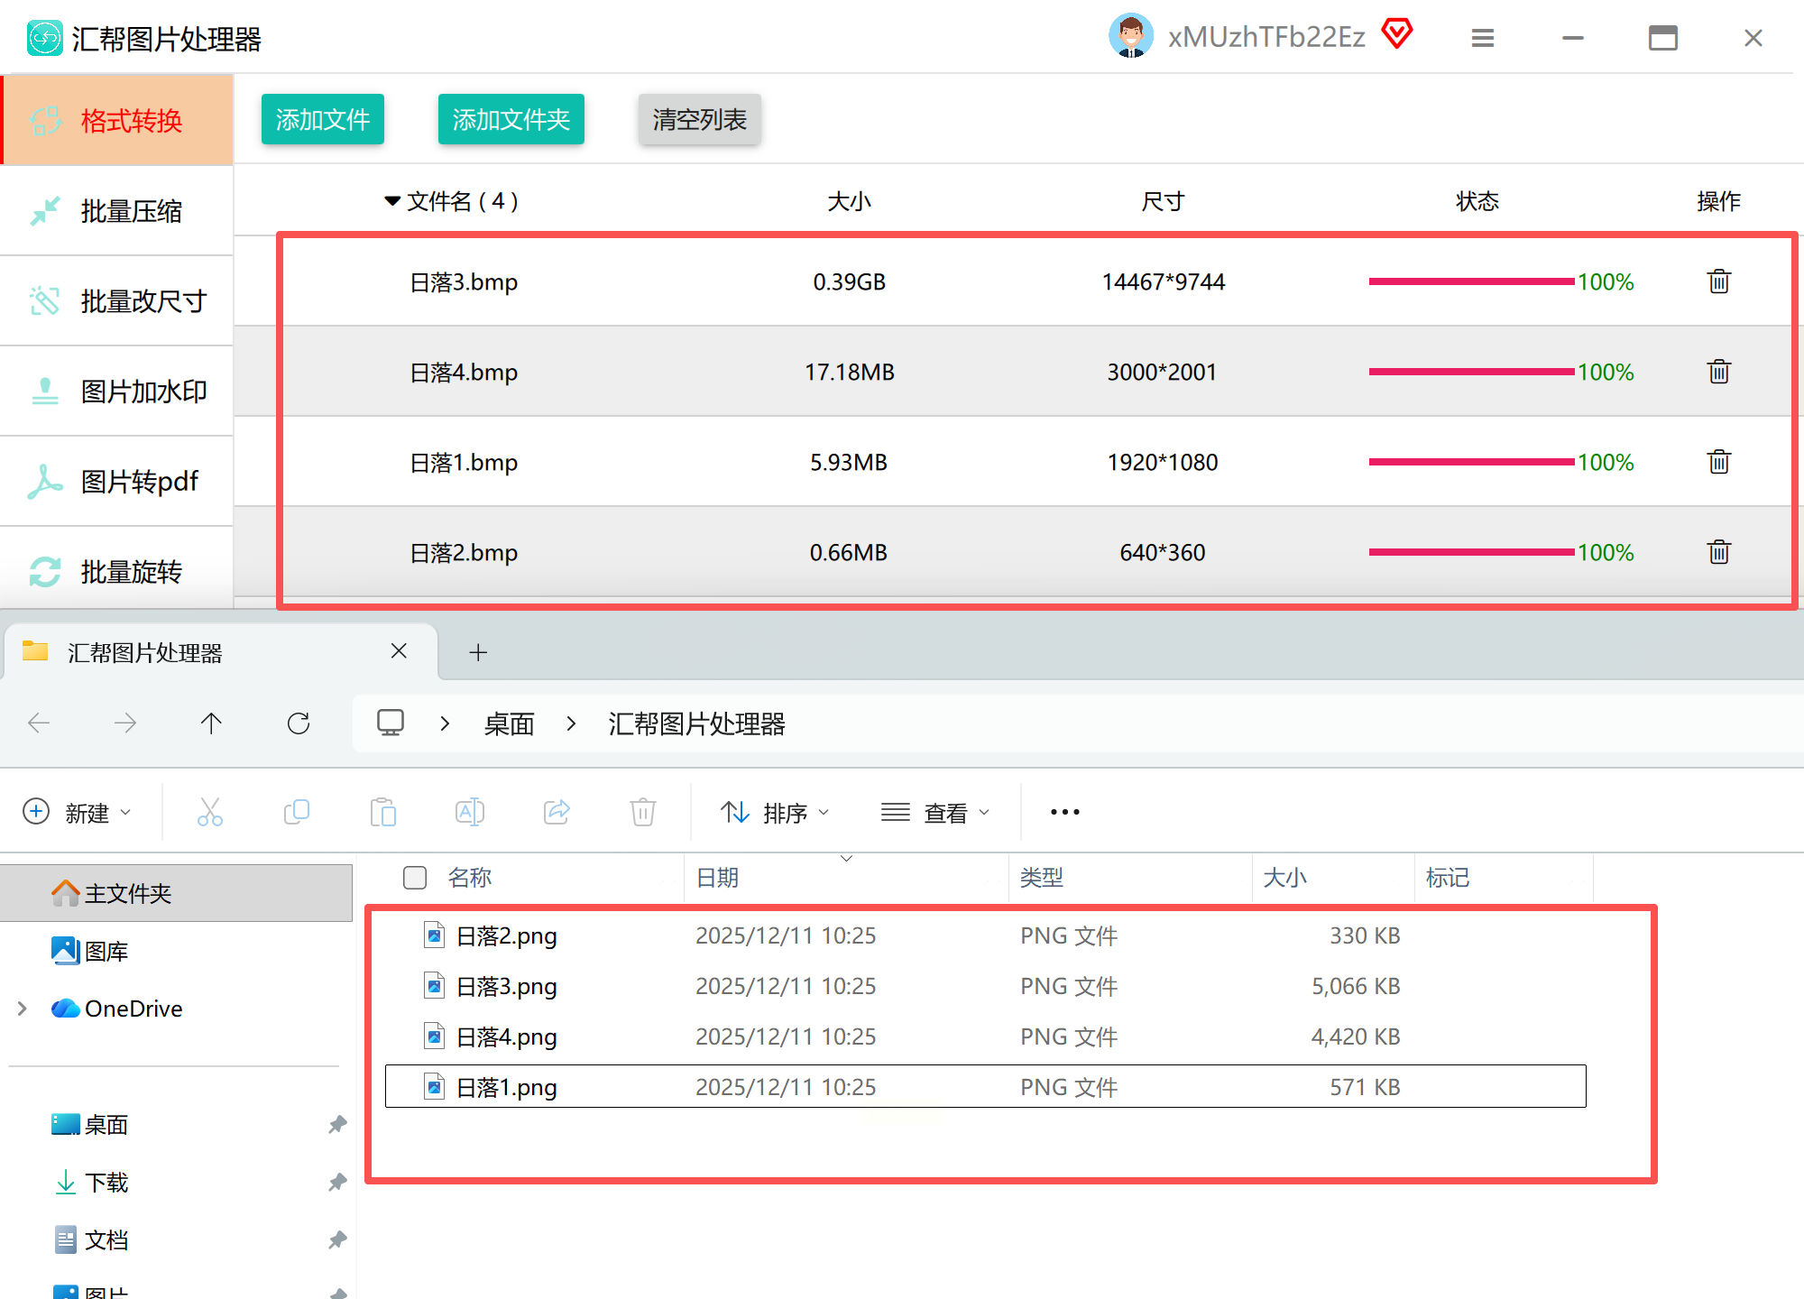Click the red VIP diamond icon
This screenshot has width=1804, height=1299.
[1397, 34]
